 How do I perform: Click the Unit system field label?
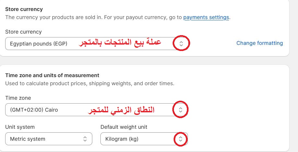[20, 127]
